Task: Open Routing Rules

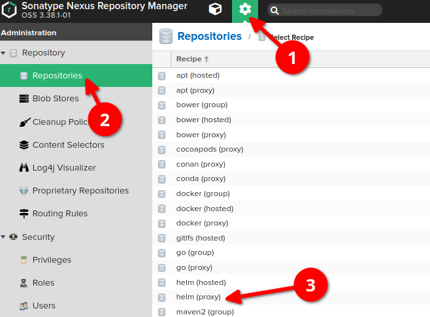Action: [x=60, y=213]
